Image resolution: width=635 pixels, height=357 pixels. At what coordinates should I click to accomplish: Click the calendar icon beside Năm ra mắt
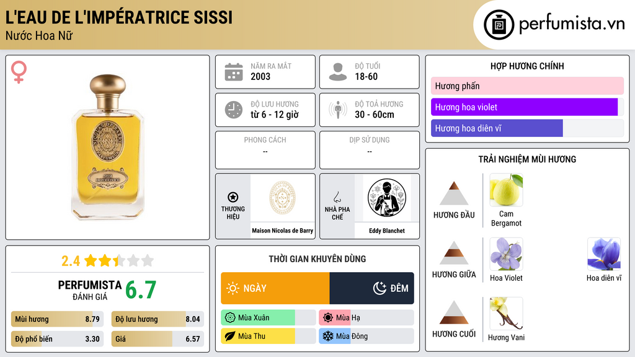click(234, 72)
